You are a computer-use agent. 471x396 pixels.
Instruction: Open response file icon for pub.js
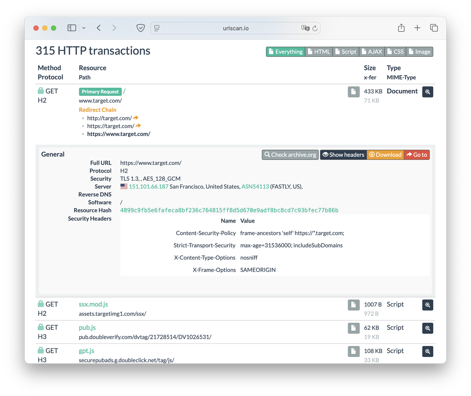353,328
